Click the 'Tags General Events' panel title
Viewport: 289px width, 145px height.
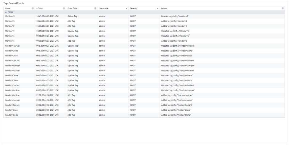click(14, 3)
